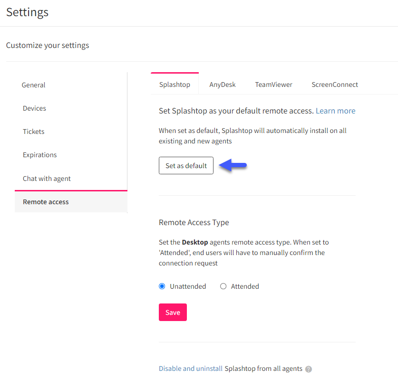Click the Set as default button
398x388 pixels.
pos(186,165)
